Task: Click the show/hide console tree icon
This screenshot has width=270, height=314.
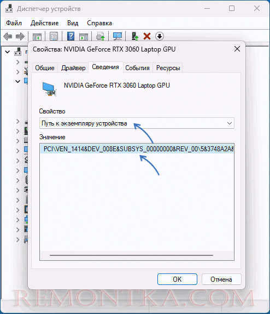Action: [37, 37]
